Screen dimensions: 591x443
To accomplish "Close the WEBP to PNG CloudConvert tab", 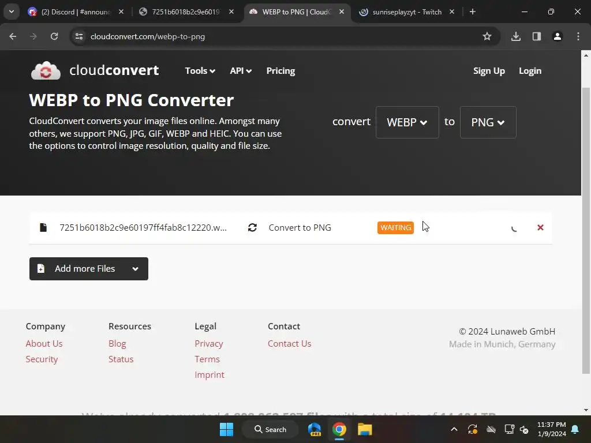I will [x=342, y=12].
